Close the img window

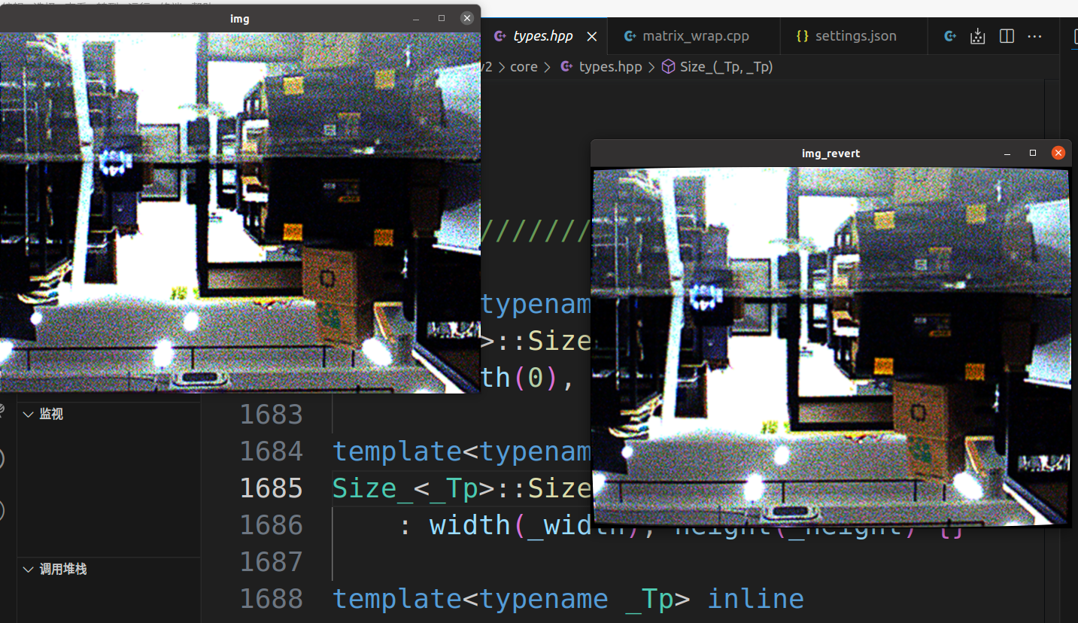point(467,18)
